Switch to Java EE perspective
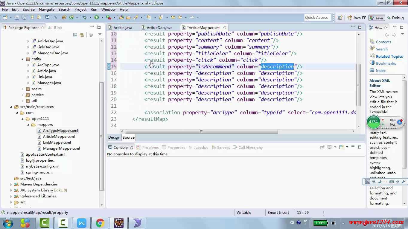The height and width of the screenshot is (229, 408). (357, 18)
